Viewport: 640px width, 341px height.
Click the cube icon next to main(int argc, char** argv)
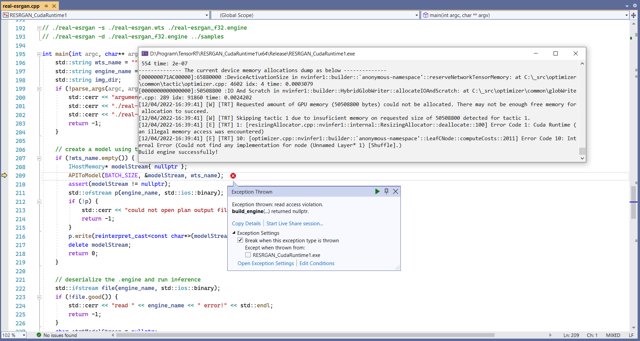[426, 15]
